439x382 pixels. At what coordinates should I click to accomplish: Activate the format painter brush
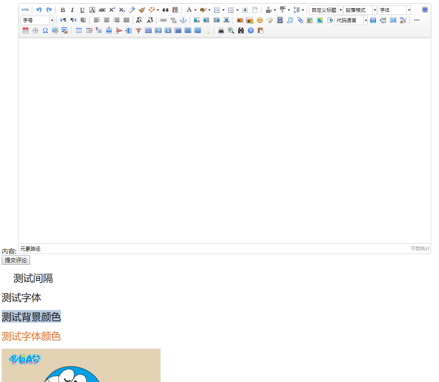(x=142, y=10)
